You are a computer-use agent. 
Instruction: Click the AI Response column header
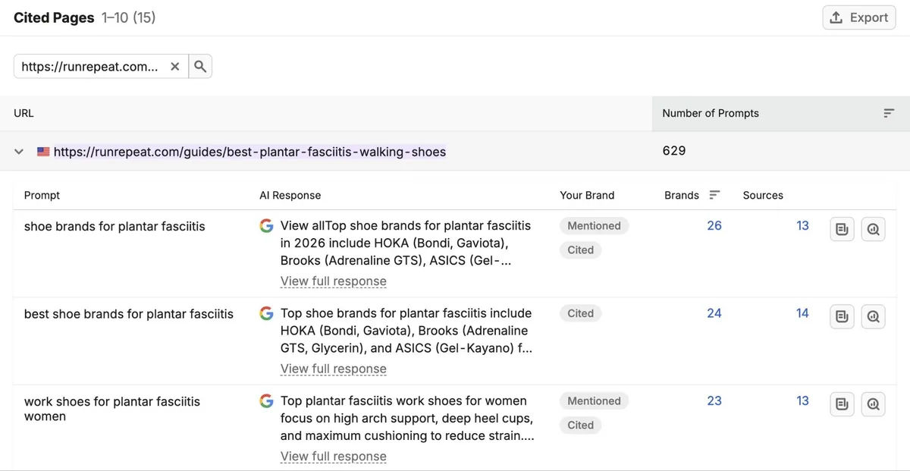coord(290,195)
